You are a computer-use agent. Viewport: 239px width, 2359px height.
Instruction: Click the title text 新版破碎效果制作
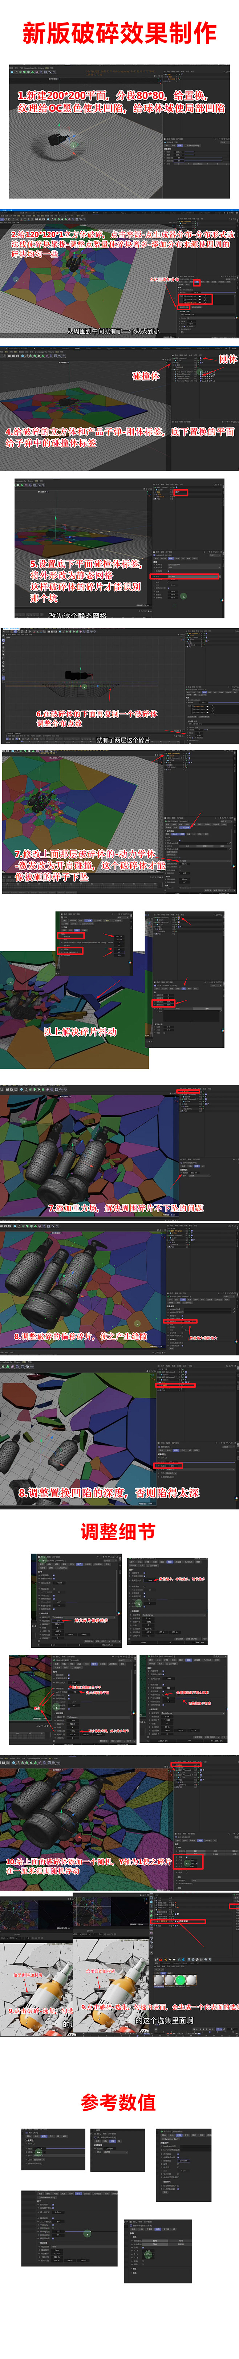120,33
